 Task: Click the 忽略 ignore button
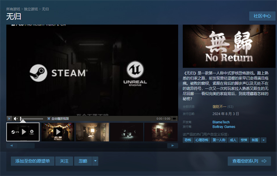click(83, 161)
